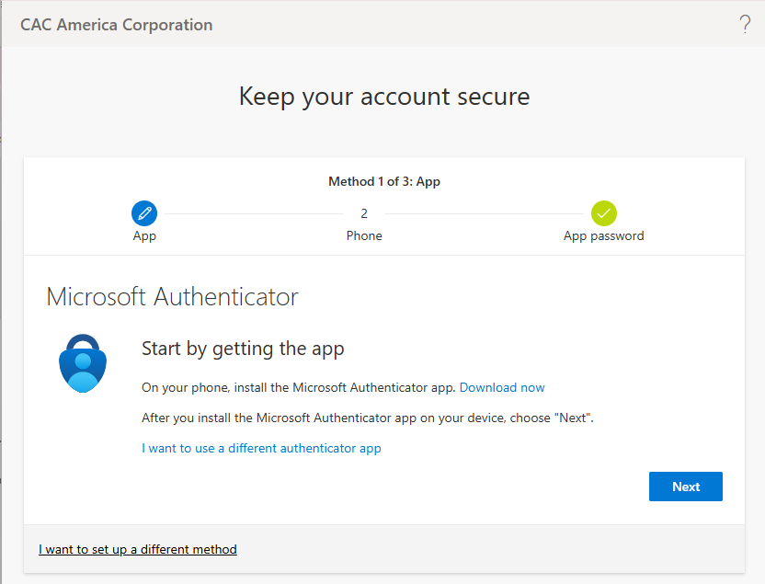Select the step 2 number indicator

364,213
